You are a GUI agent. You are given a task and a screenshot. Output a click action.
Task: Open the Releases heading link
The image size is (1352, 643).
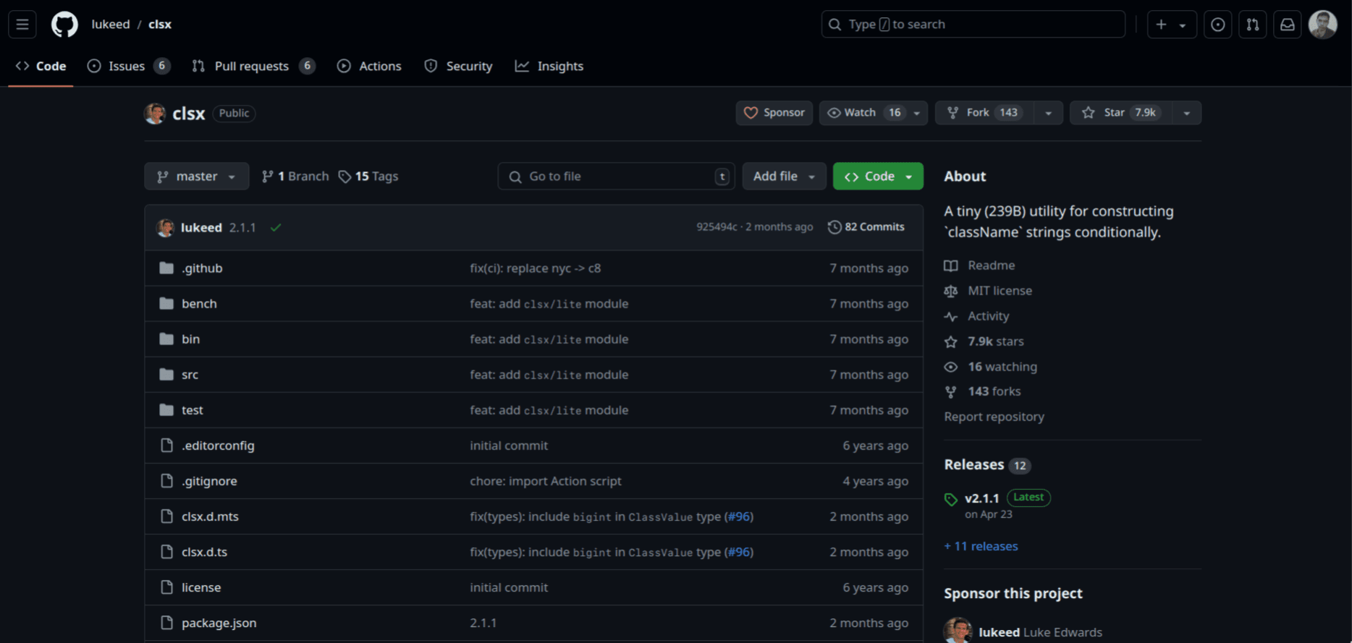pos(973,464)
